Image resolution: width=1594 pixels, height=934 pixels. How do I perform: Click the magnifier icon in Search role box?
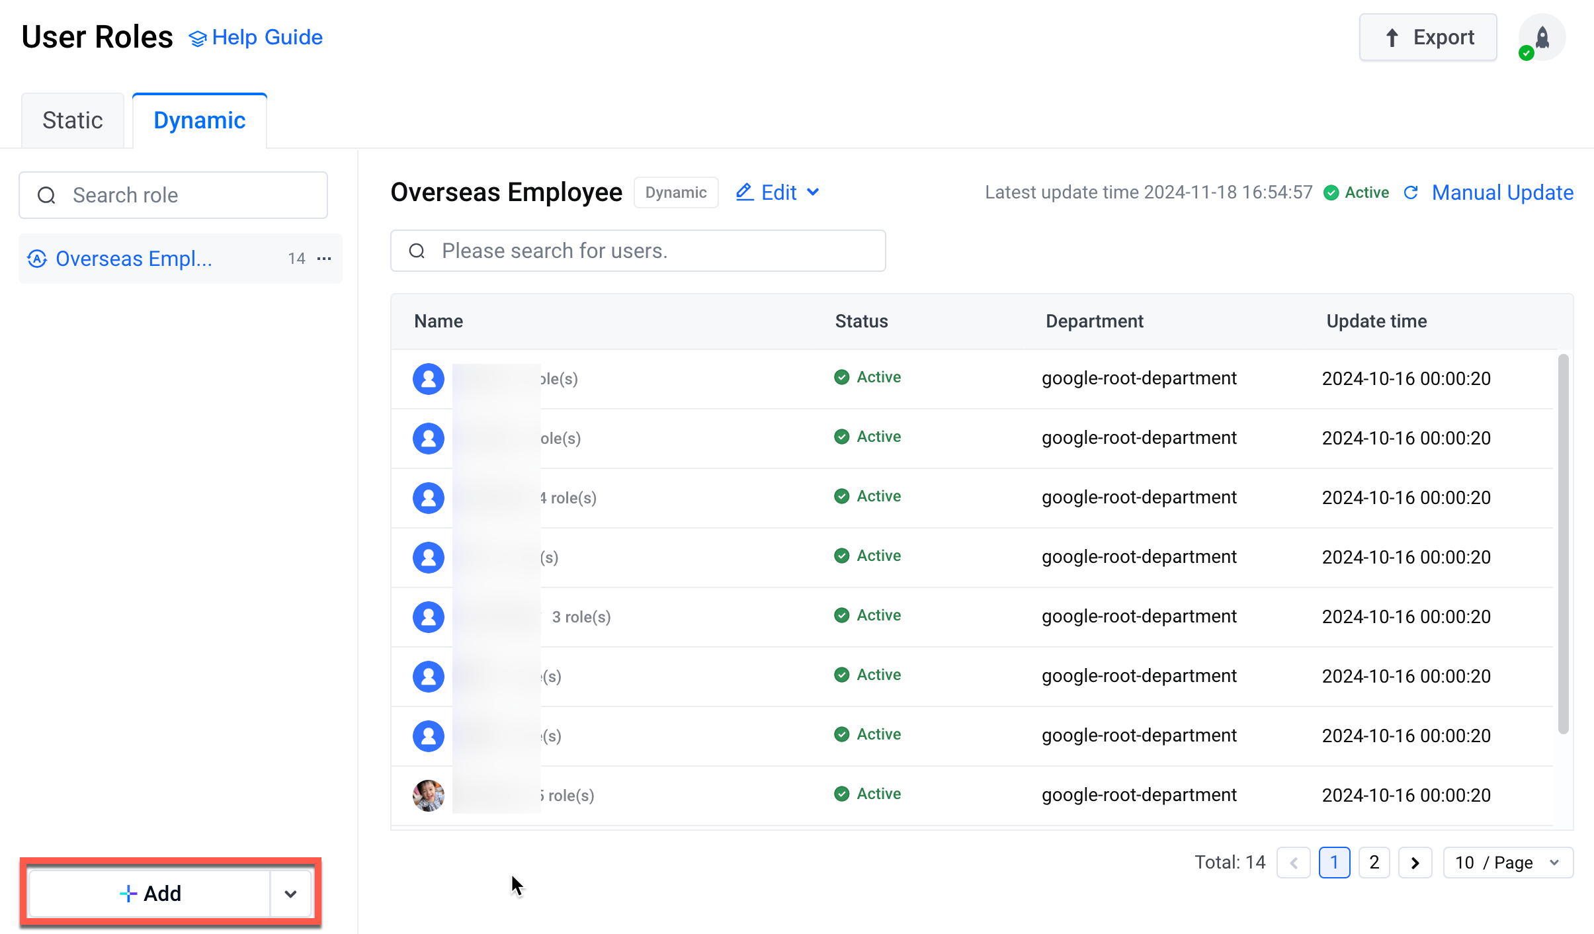click(x=46, y=195)
